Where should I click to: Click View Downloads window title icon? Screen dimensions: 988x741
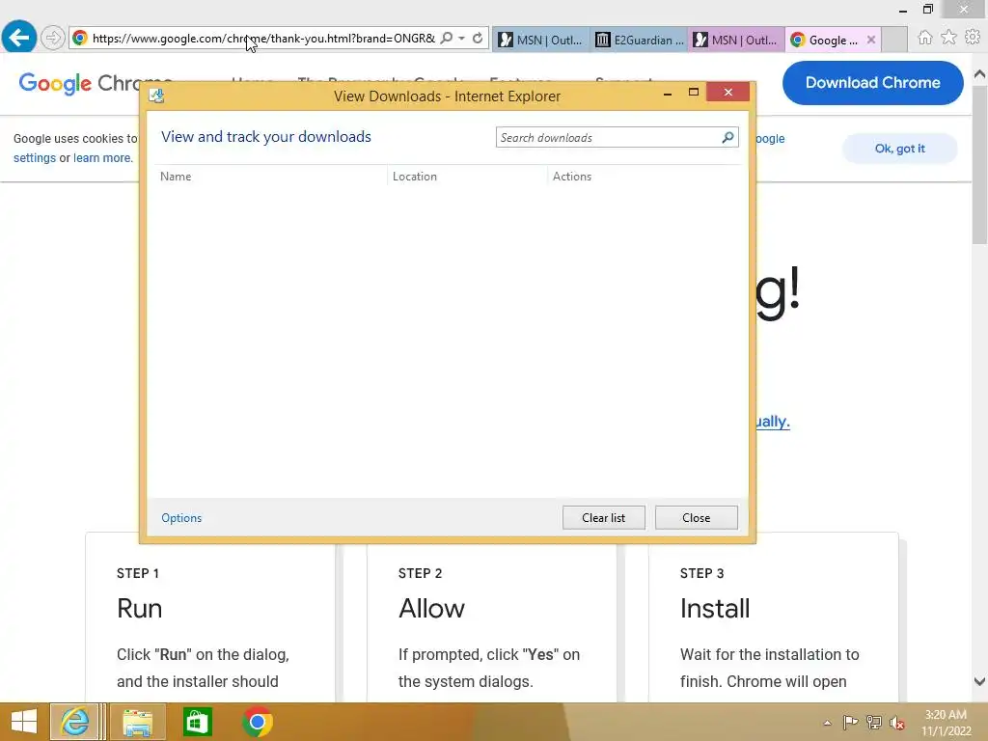156,96
